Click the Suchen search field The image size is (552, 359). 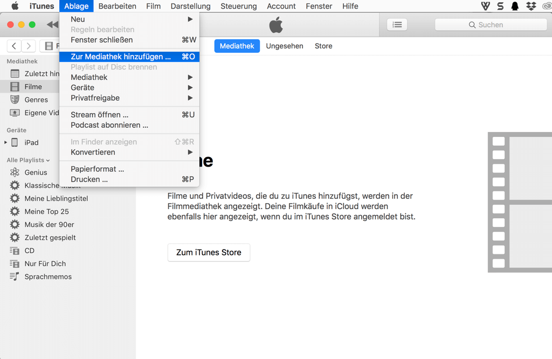click(x=491, y=25)
